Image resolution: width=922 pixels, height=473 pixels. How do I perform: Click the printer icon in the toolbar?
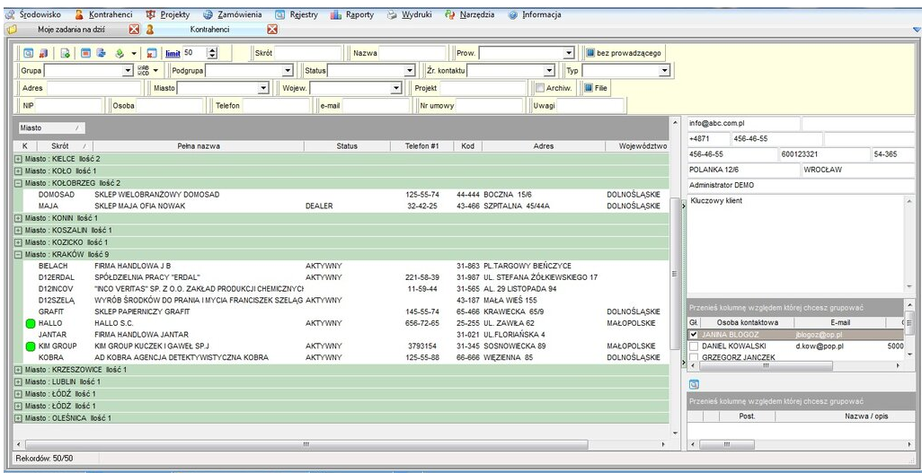tap(101, 53)
